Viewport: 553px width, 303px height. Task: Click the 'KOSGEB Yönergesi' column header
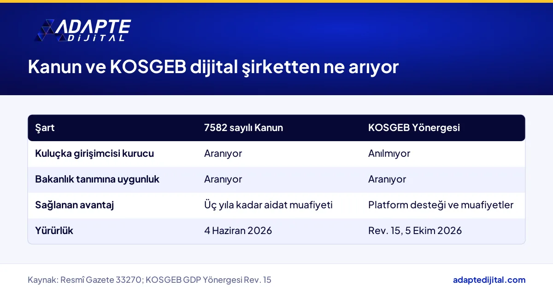click(x=414, y=128)
